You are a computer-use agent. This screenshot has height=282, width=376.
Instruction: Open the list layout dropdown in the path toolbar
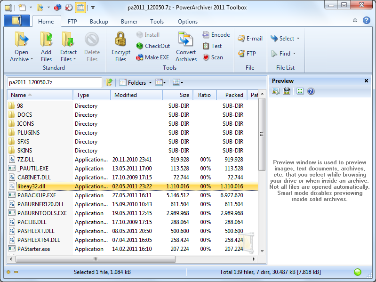tap(178, 82)
